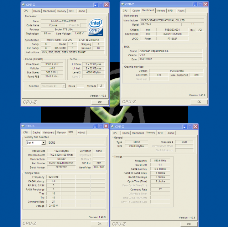Open About tab in SPD window
Screen dimensions: 228x227
(82, 133)
